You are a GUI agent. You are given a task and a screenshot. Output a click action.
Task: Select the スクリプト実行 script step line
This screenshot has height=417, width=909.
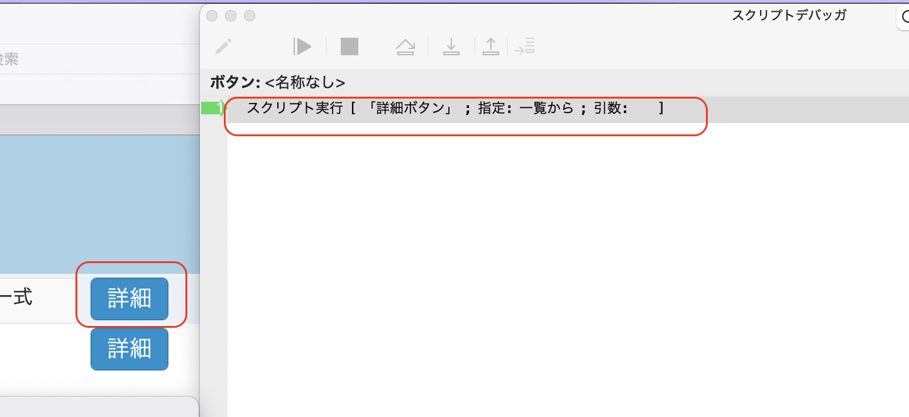click(x=440, y=108)
